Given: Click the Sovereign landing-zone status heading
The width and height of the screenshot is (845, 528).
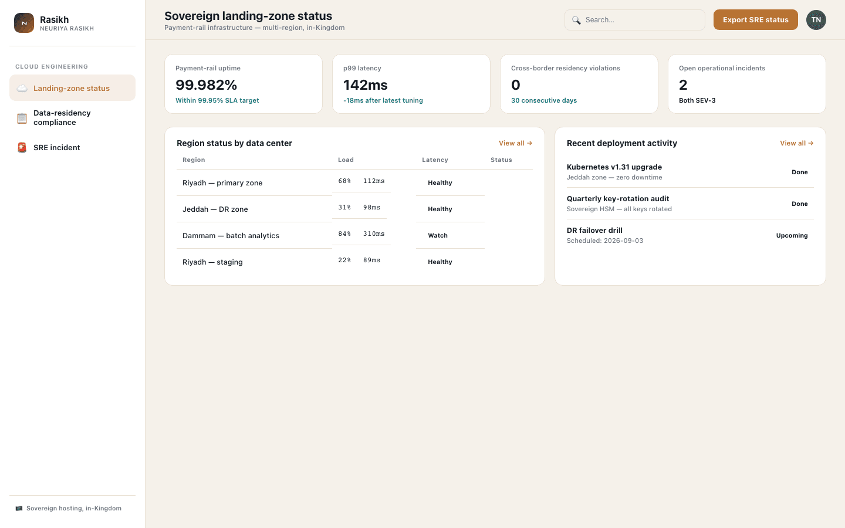Looking at the screenshot, I should pos(248,16).
